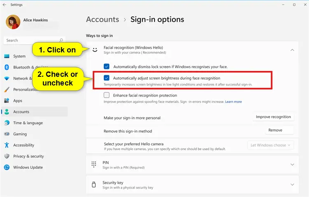The height and width of the screenshot is (197, 309).
Task: Click the Privacy & security shield icon
Action: [7, 156]
